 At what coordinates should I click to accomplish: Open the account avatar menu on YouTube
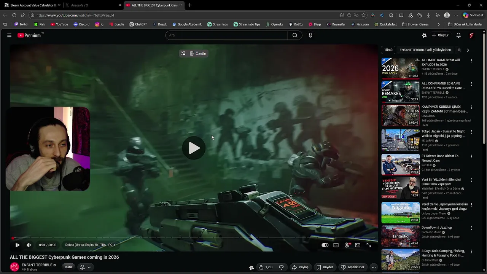click(471, 35)
